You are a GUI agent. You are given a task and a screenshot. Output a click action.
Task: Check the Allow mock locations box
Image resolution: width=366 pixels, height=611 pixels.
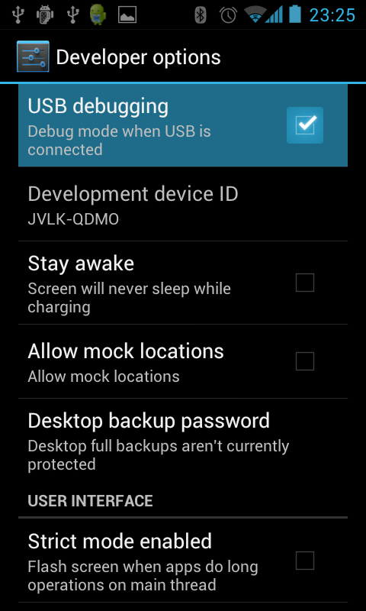coord(305,361)
